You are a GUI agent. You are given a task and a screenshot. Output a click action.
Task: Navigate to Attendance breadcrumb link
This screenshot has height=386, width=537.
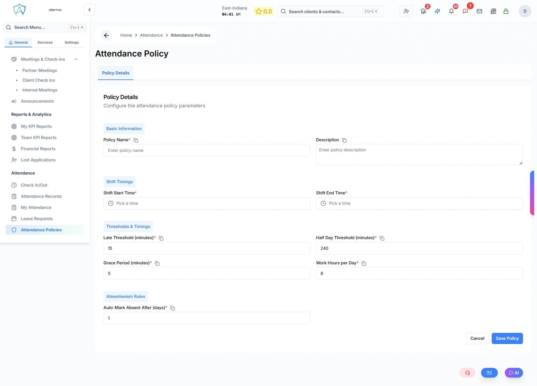pyautogui.click(x=151, y=35)
